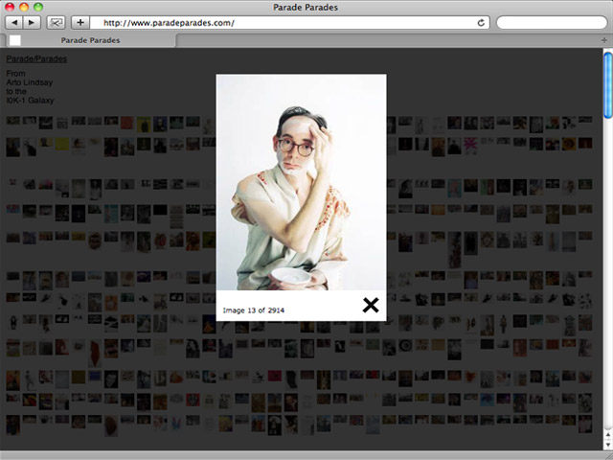Screen dimensions: 613x460
Task: Click the web clip scissors toolbar button
Action: (x=56, y=23)
